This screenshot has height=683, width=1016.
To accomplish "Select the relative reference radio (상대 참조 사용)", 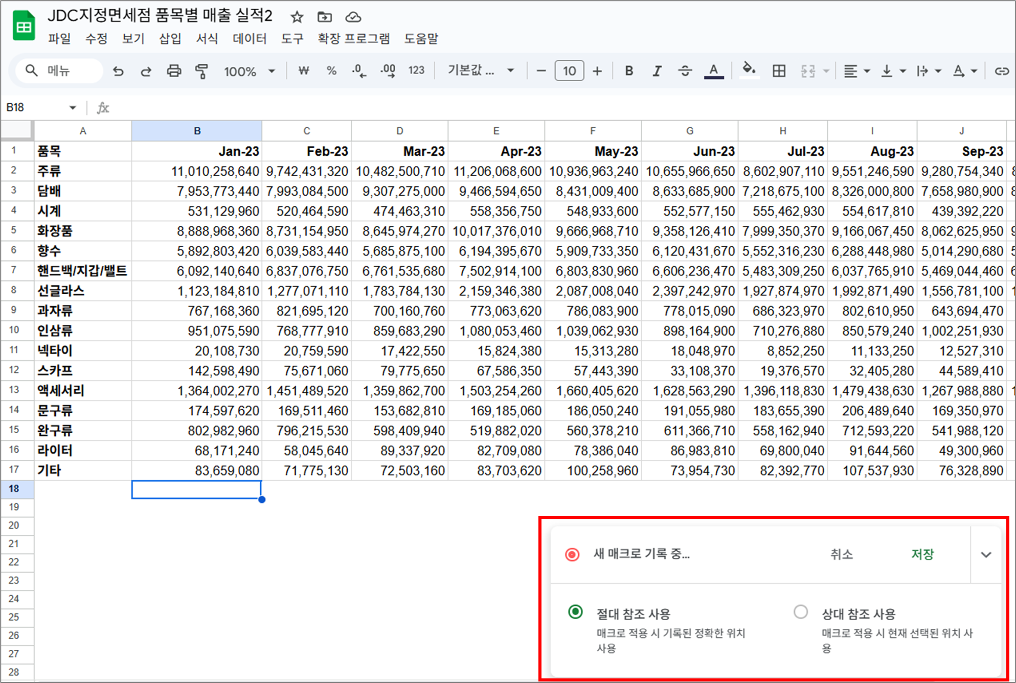I will point(800,611).
